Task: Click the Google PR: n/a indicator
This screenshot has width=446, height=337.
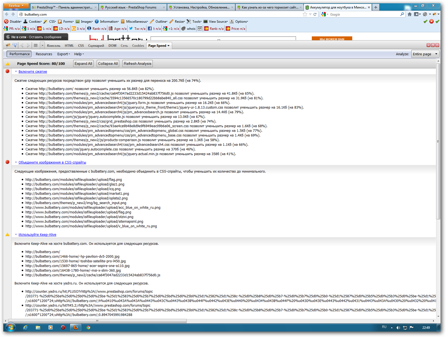Action: click(12, 28)
